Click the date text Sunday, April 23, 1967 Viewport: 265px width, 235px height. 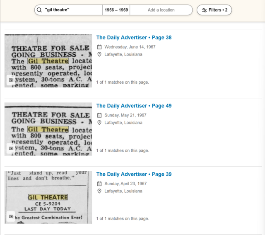[x=125, y=184]
